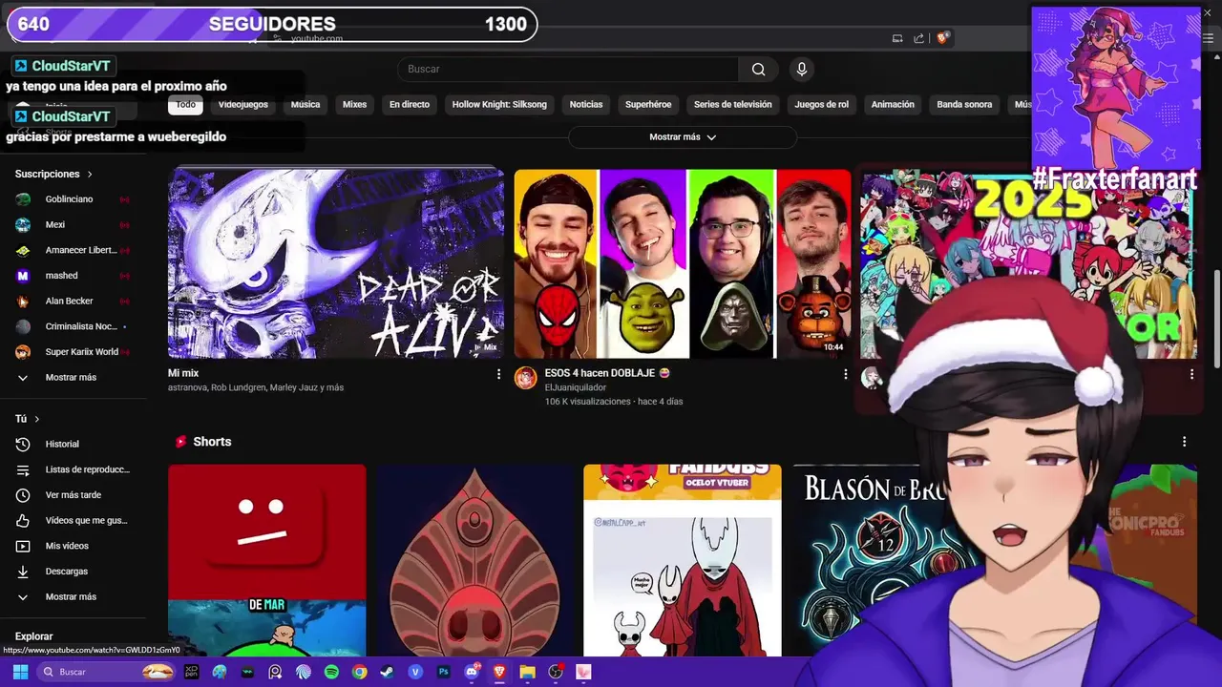Open Brave Shields icon in address bar
1222x687 pixels.
tap(942, 38)
